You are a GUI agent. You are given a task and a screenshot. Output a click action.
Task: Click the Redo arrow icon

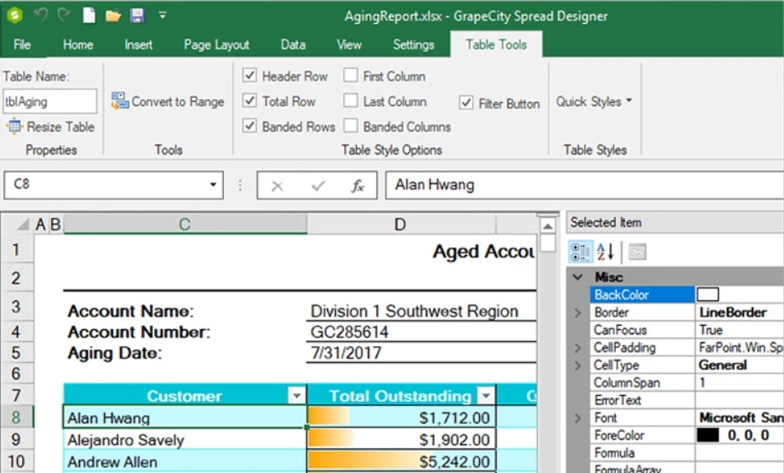(64, 15)
